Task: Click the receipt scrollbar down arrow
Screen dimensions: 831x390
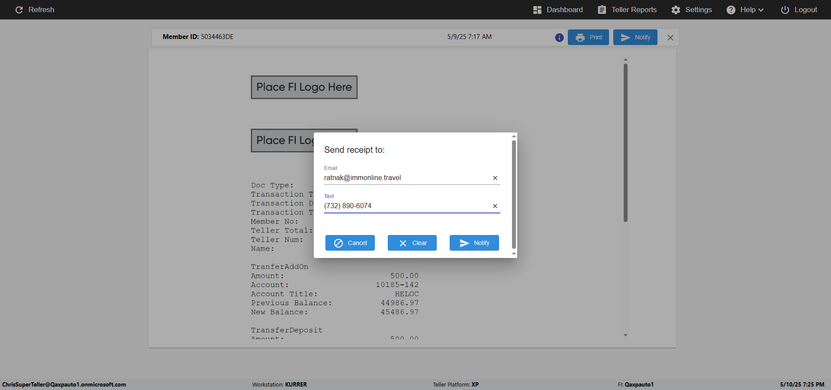Action: pyautogui.click(x=625, y=335)
